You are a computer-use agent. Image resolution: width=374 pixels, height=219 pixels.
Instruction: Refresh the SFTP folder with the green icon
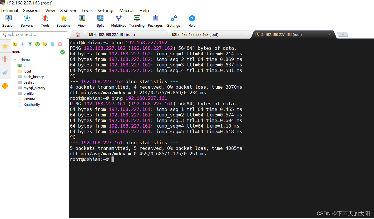tap(37, 44)
